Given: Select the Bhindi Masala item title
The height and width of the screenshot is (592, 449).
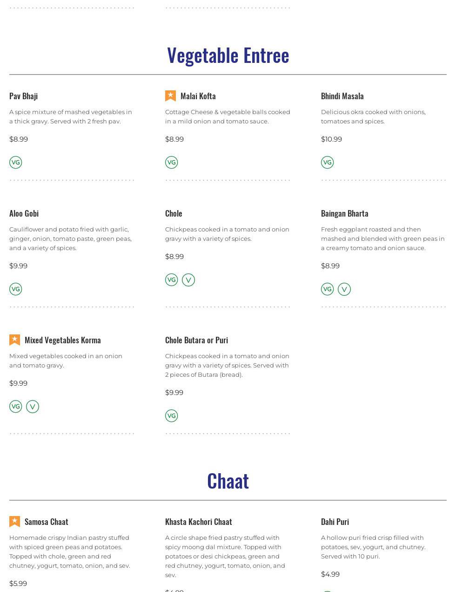Looking at the screenshot, I should (x=342, y=96).
